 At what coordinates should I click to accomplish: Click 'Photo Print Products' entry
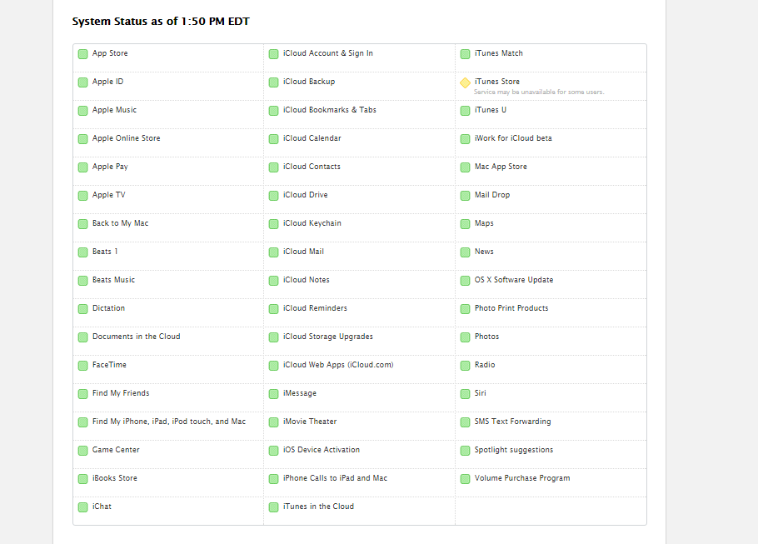click(x=511, y=308)
